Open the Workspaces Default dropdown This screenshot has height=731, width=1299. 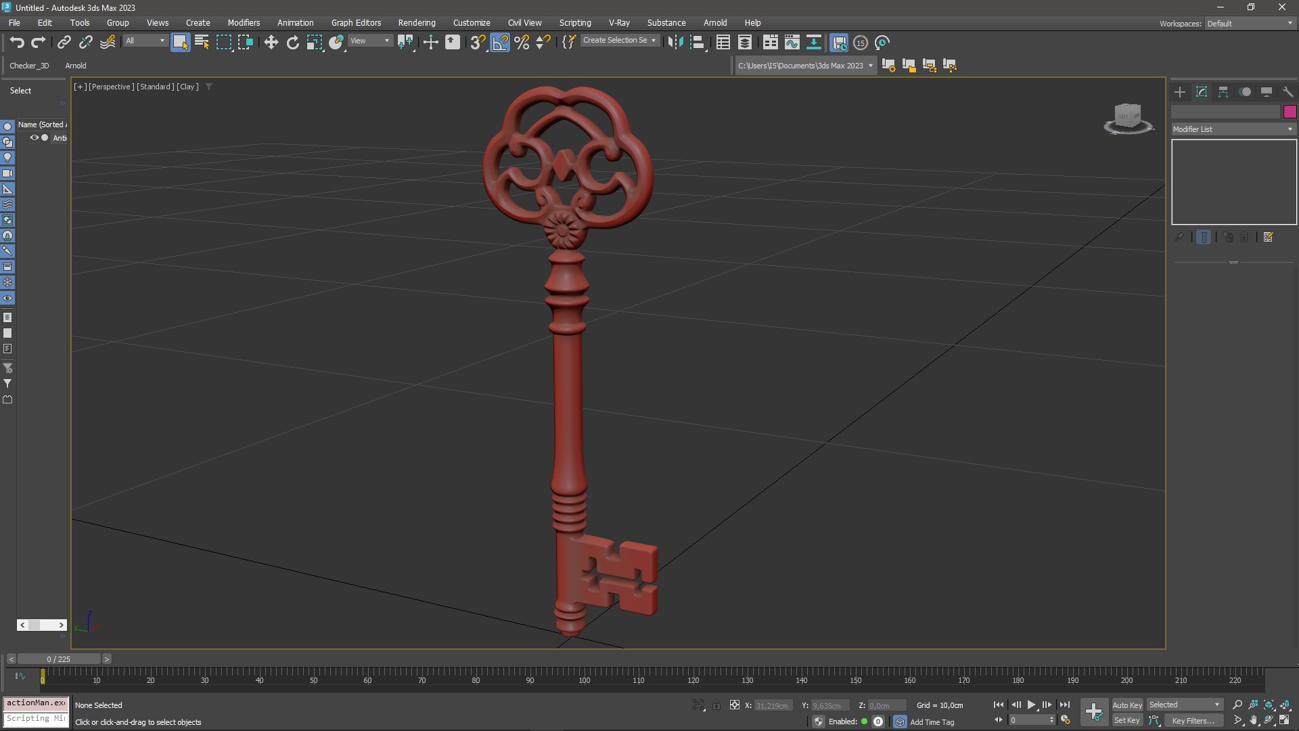(x=1250, y=24)
